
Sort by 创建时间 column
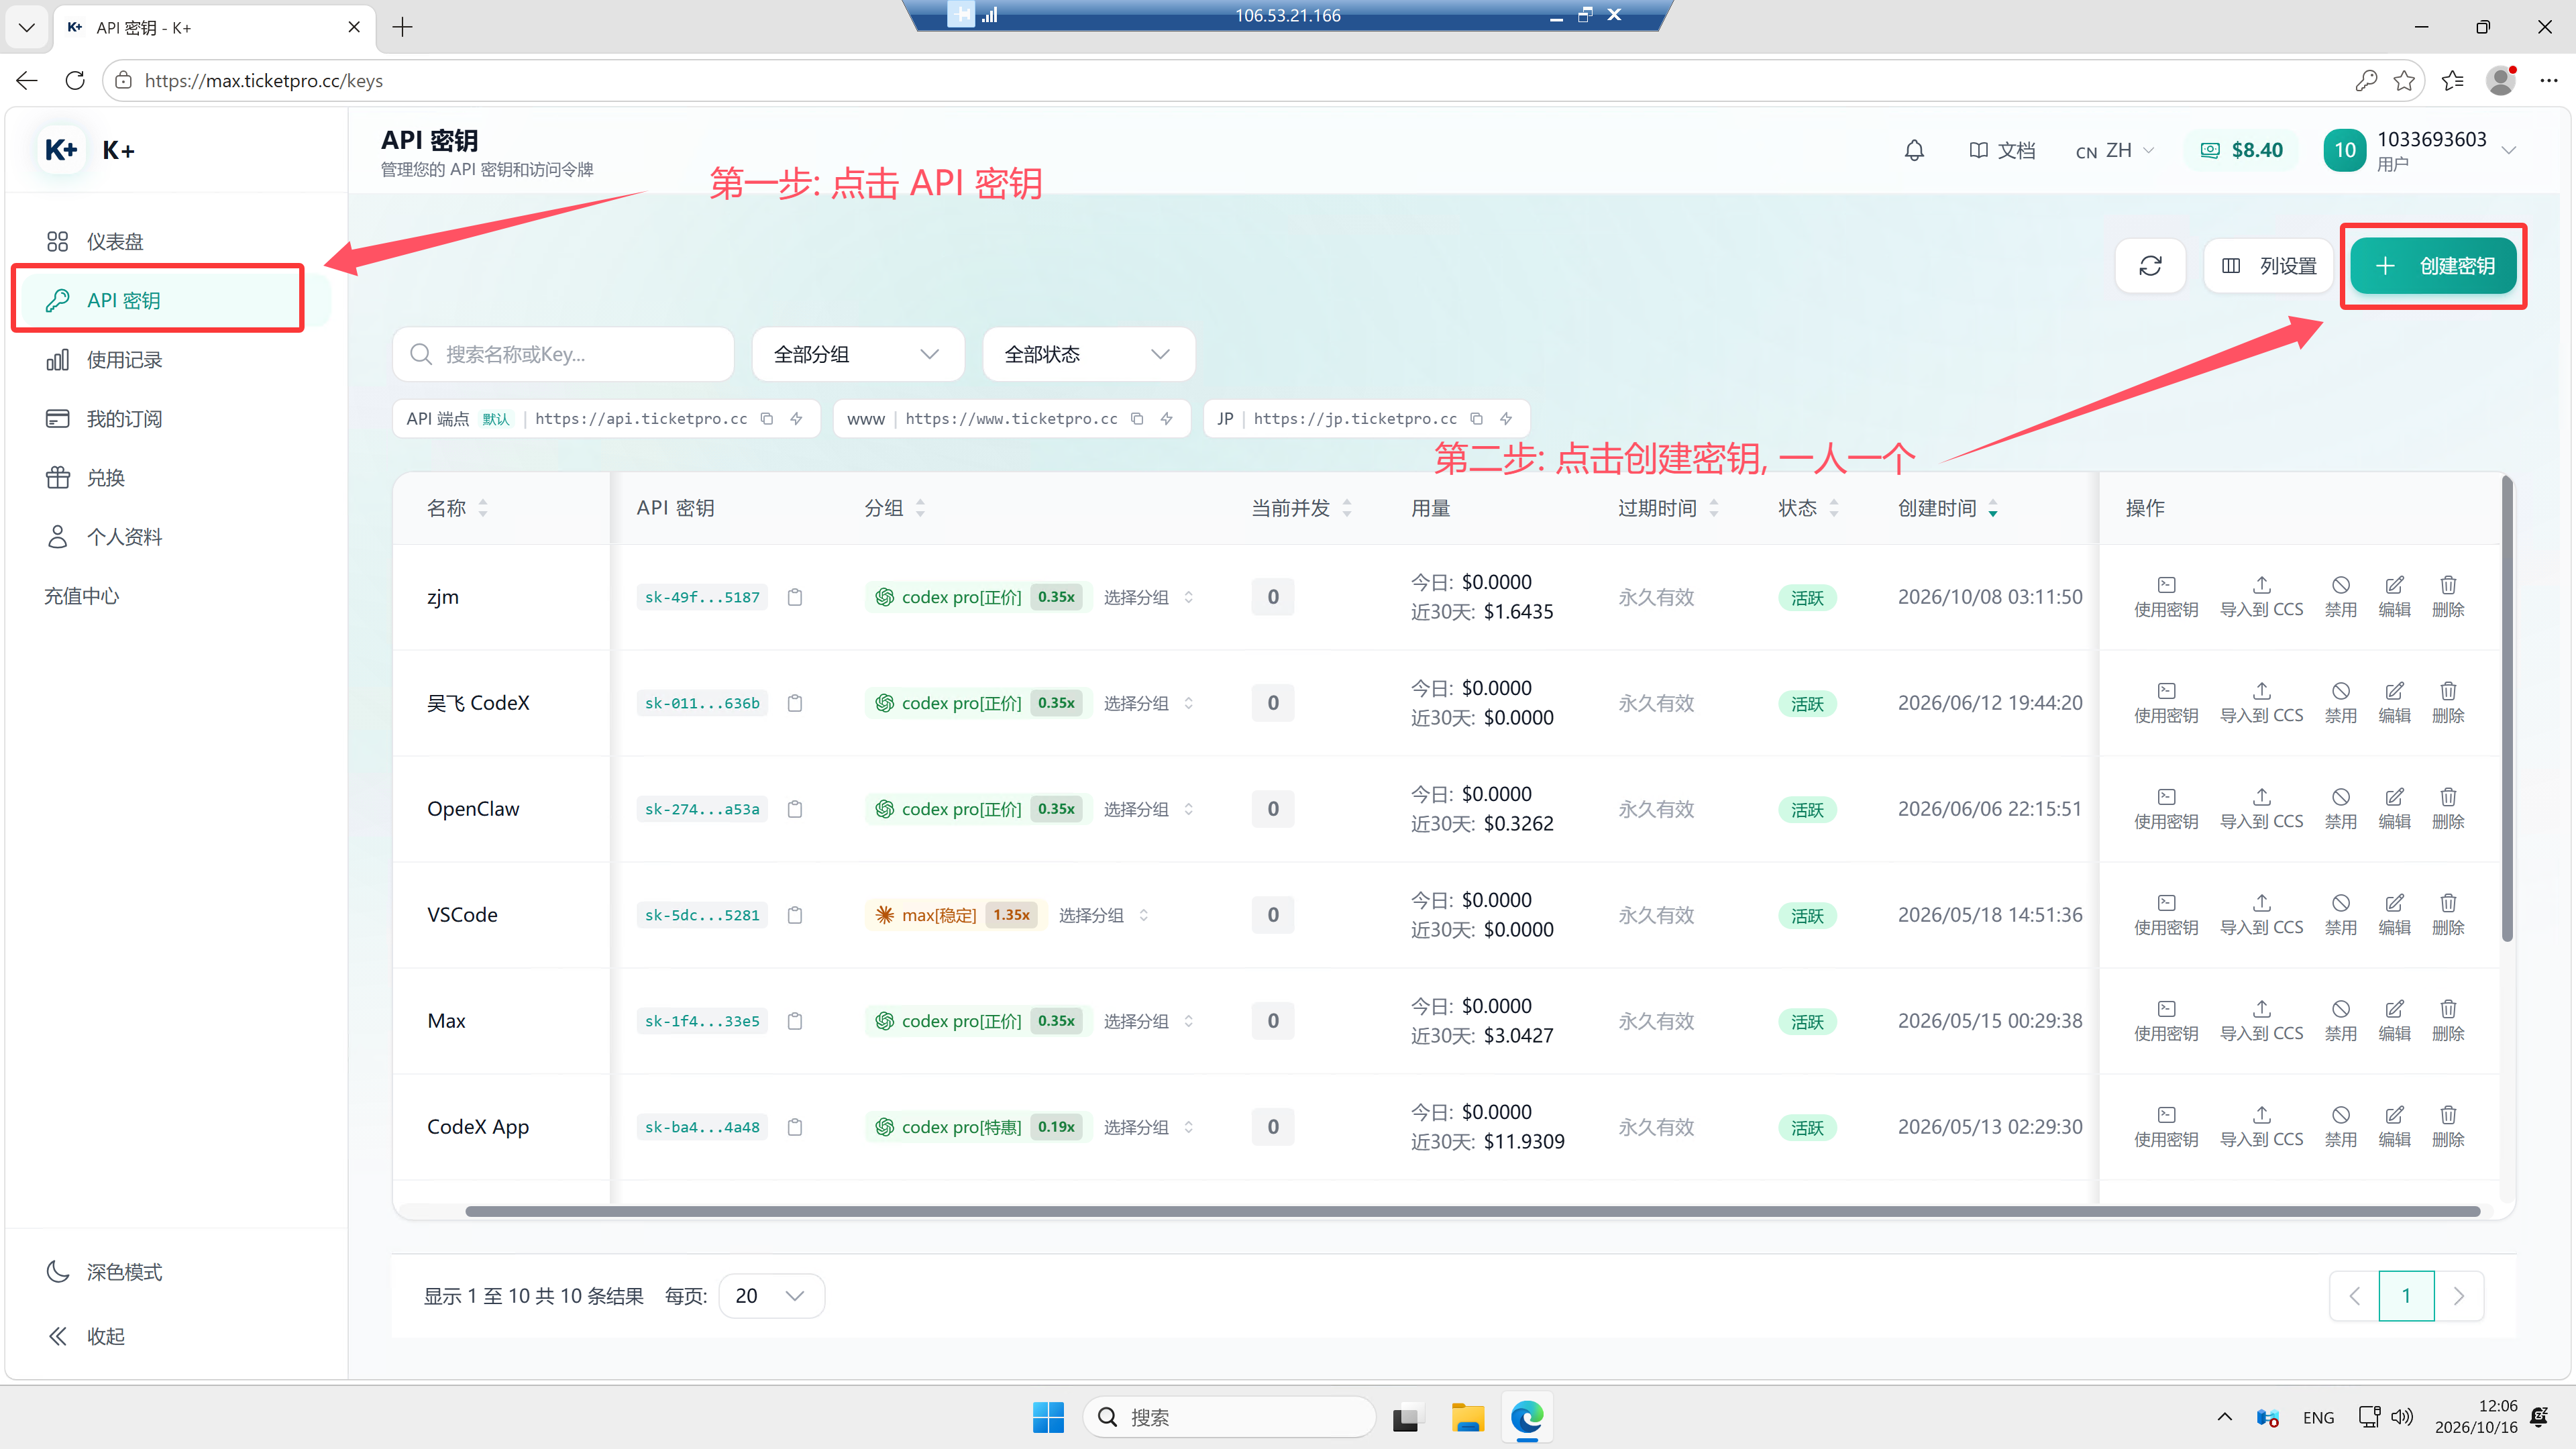coord(1947,508)
